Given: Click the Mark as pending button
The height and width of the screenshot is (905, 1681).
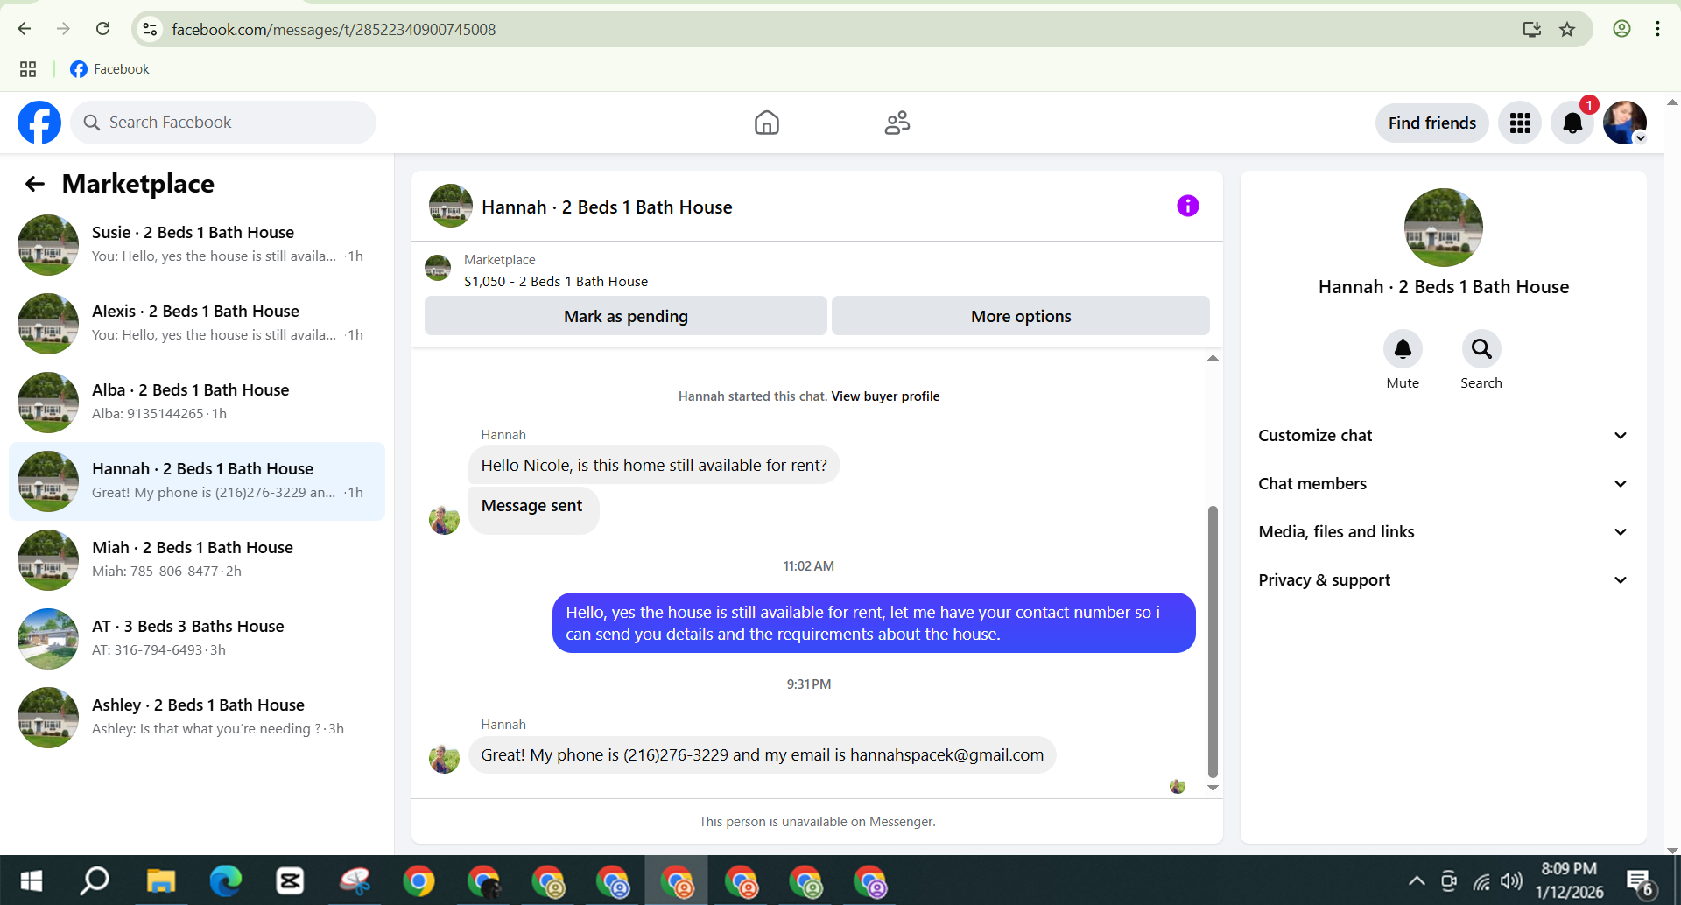Looking at the screenshot, I should pyautogui.click(x=626, y=316).
